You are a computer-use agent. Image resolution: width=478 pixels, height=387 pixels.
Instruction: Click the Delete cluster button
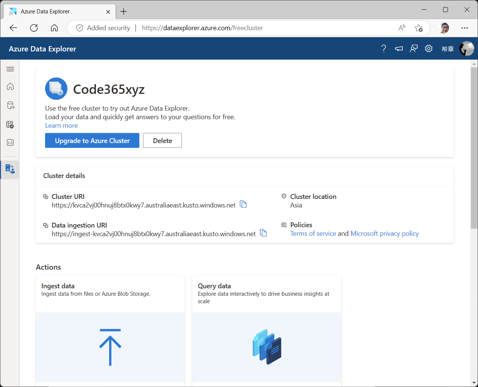point(162,140)
